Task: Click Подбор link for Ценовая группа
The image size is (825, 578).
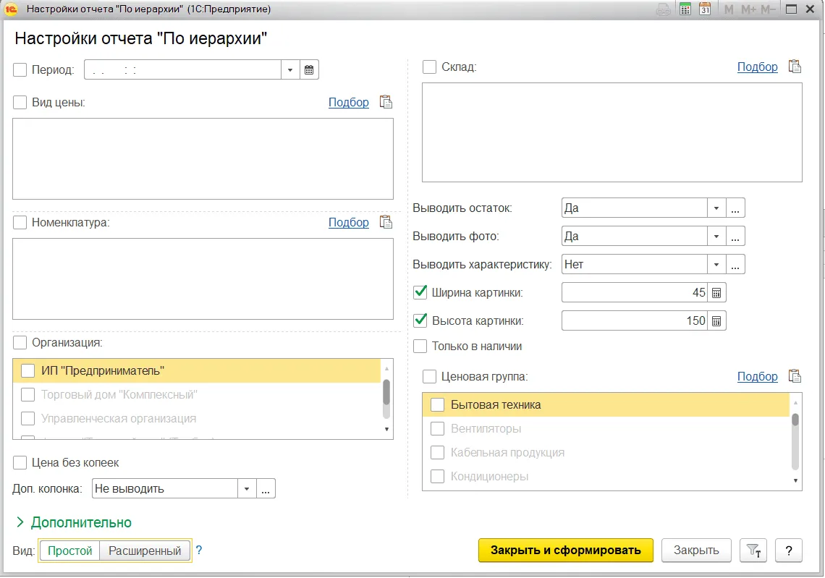Action: [757, 377]
